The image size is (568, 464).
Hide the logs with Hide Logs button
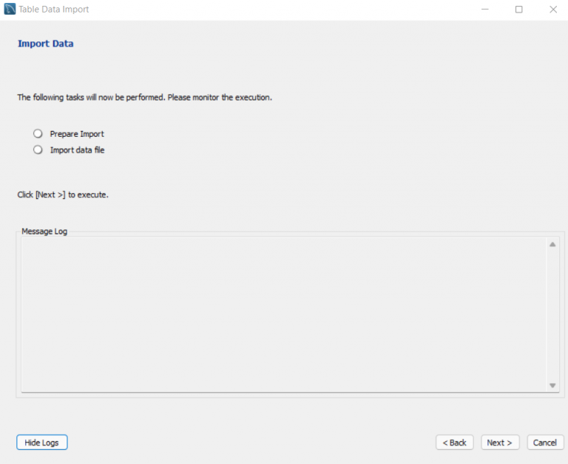tap(41, 443)
